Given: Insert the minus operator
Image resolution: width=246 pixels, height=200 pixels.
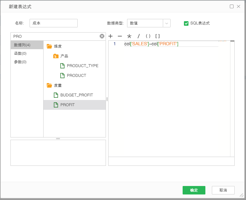Looking at the screenshot, I should point(120,36).
